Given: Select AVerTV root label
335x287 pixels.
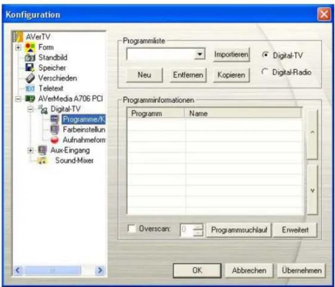Looking at the screenshot, I should coord(38,37).
